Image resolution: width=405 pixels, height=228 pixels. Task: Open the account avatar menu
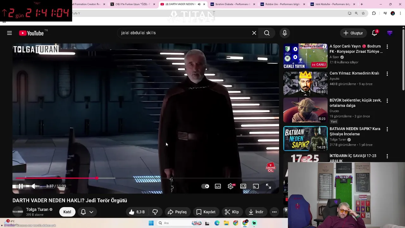coord(390,33)
